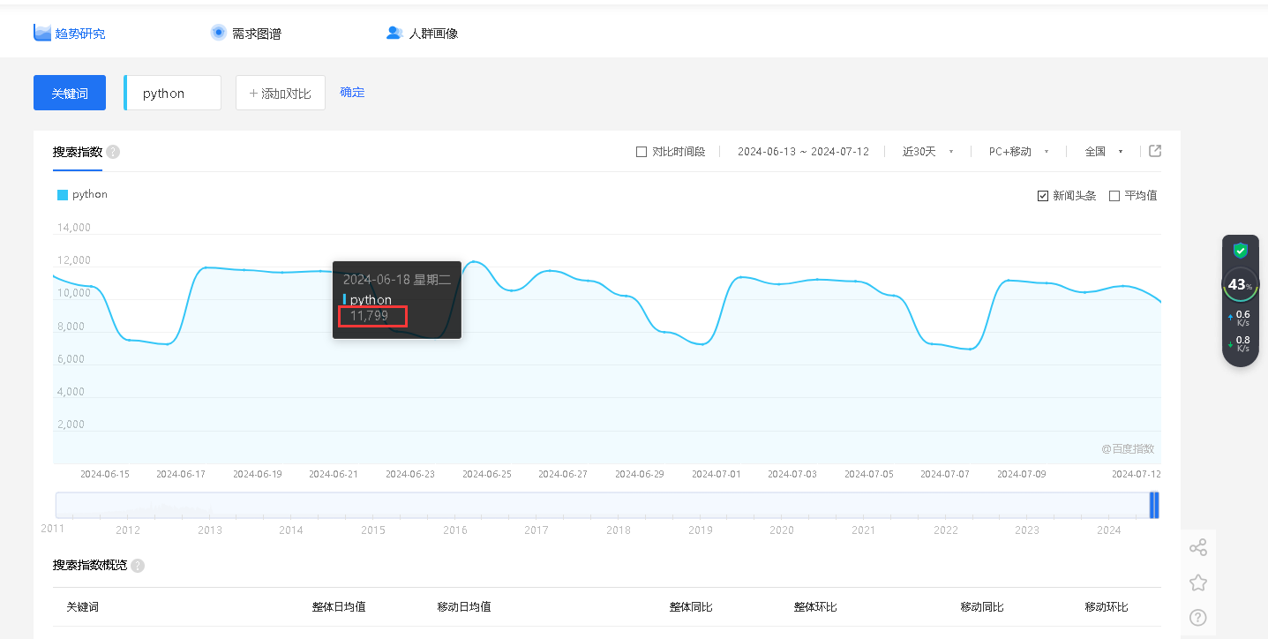This screenshot has height=639, width=1268.
Task: Open the question mark help icon
Action: click(x=1197, y=617)
